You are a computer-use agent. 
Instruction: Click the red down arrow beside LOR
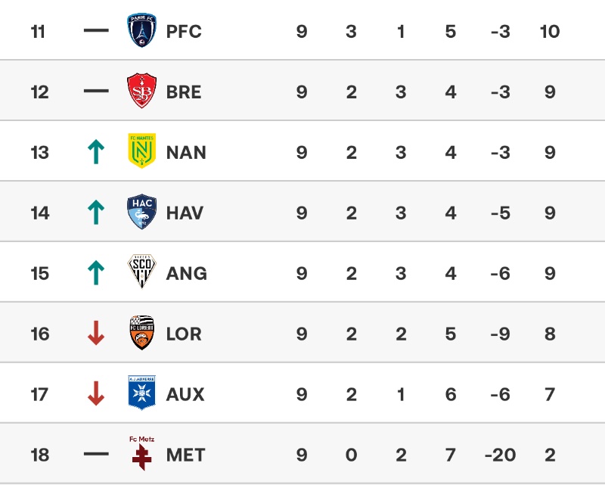[96, 334]
